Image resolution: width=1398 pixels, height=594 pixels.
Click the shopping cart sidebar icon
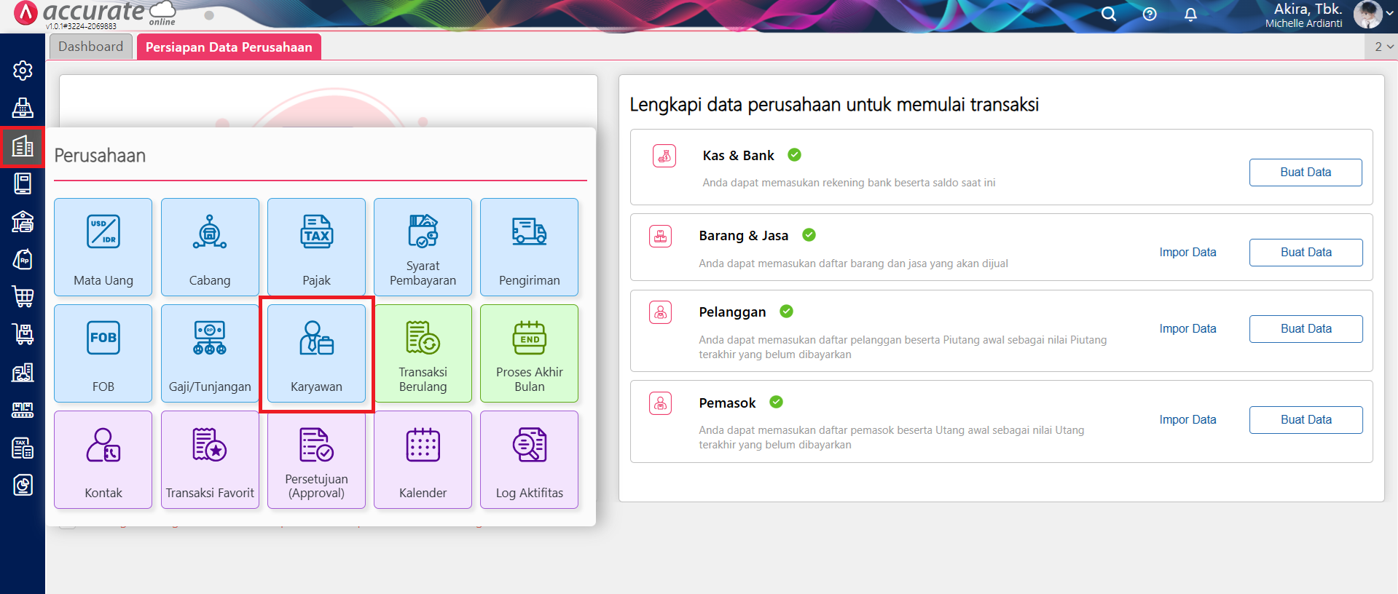[23, 296]
